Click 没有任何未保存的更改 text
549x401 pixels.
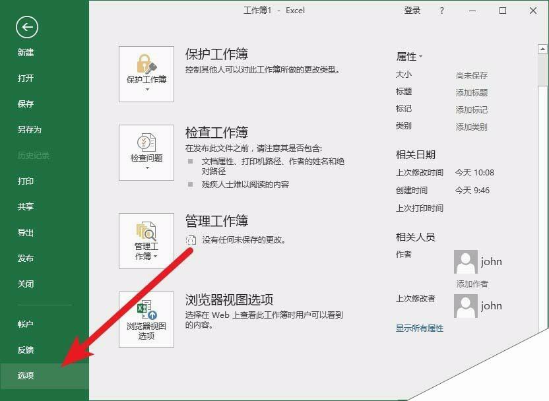[244, 240]
